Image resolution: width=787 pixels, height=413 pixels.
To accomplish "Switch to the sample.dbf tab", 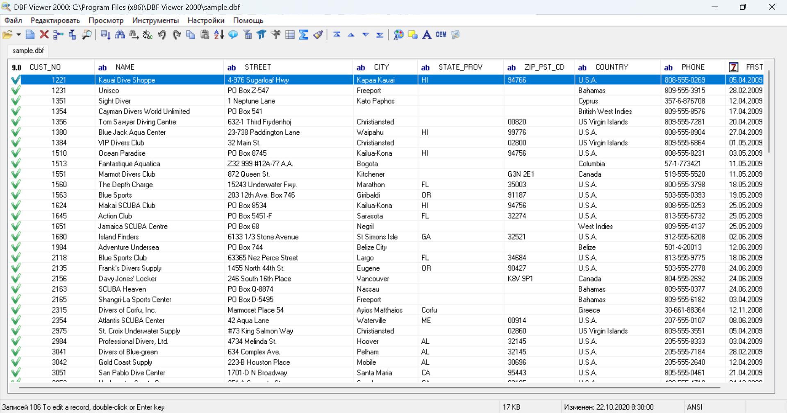I will tap(28, 51).
